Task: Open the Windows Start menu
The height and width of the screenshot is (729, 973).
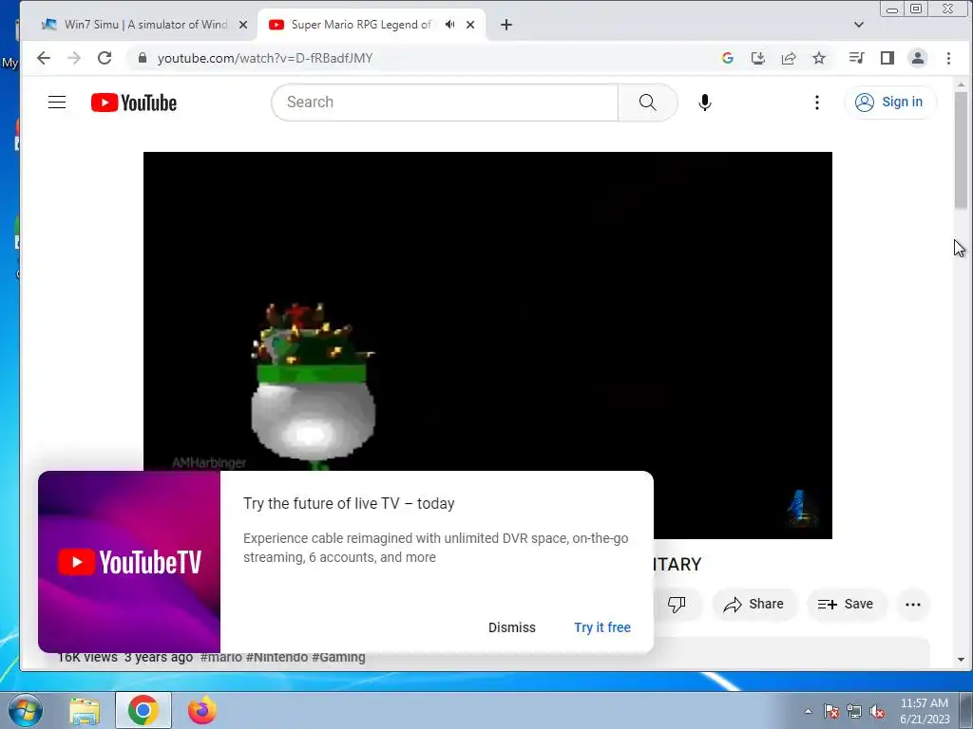Action: (26, 710)
